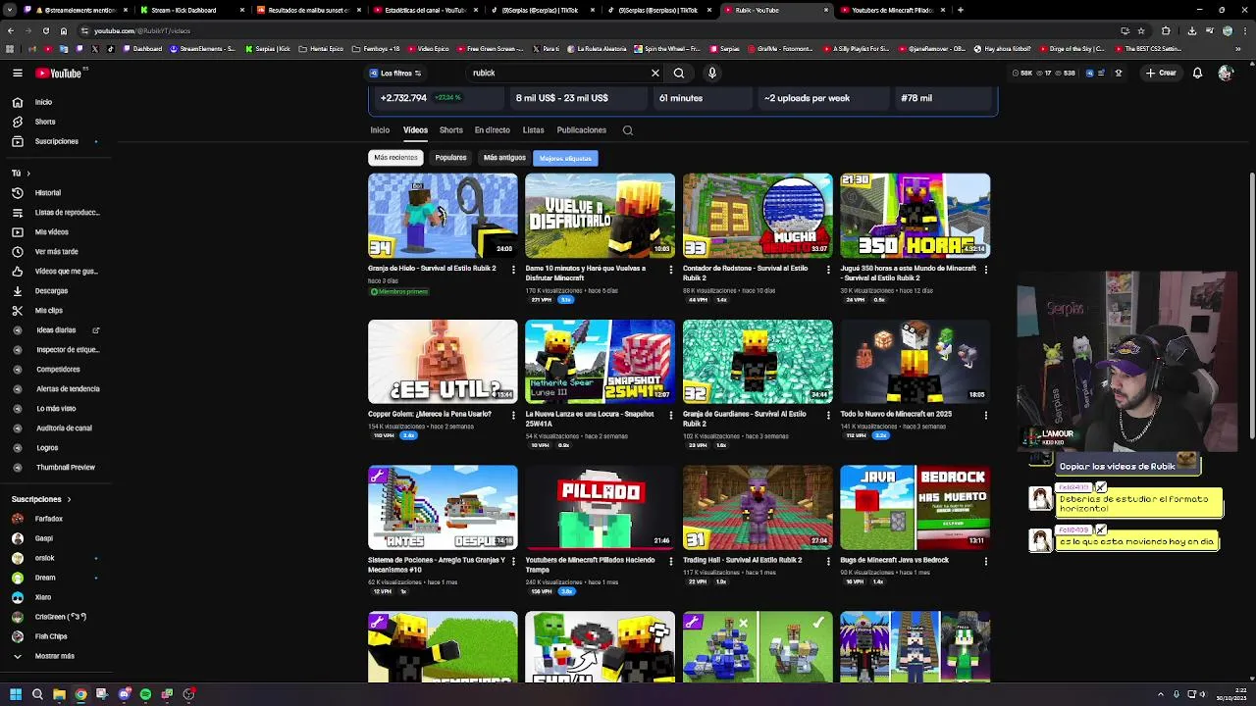Open Xiaro subscription channel
This screenshot has height=706, width=1256.
pos(43,597)
